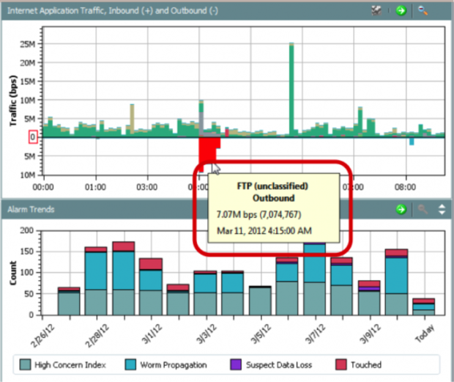Image resolution: width=454 pixels, height=382 pixels.
Task: Click the '150' count axis label
Action: pos(26,251)
